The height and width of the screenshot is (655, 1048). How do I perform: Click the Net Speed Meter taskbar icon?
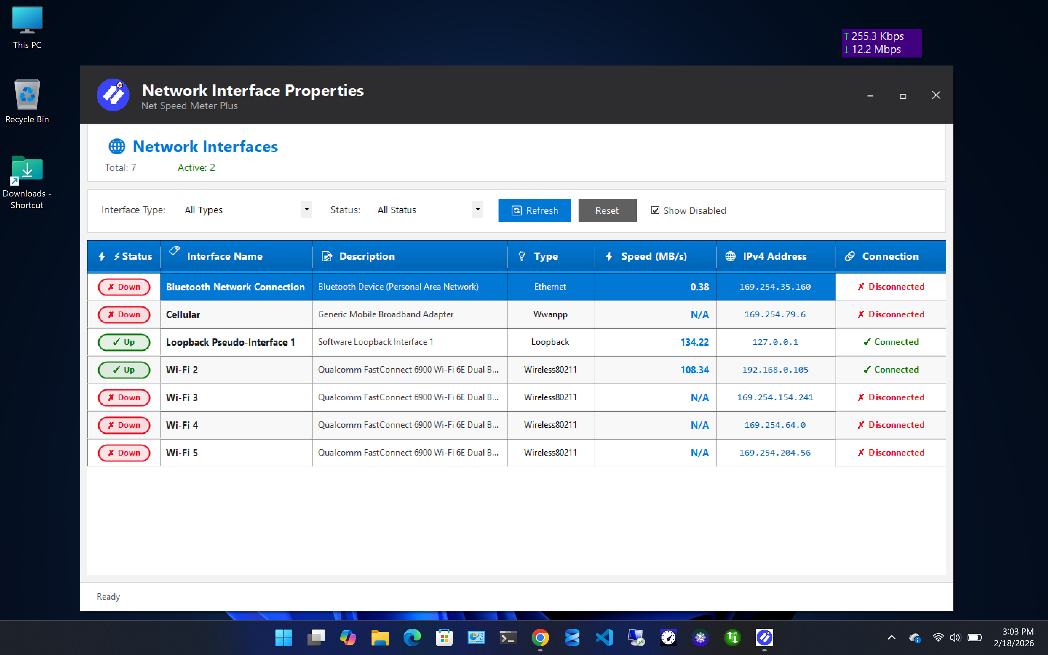tap(764, 637)
